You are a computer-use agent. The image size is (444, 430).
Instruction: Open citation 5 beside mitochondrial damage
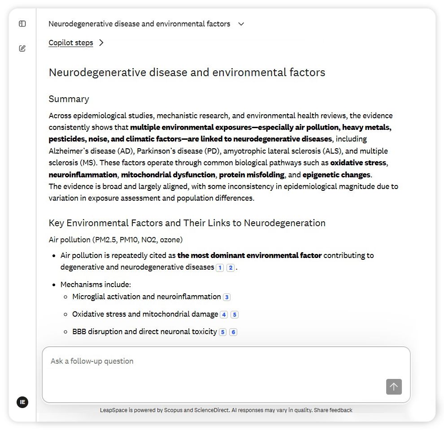tap(235, 314)
